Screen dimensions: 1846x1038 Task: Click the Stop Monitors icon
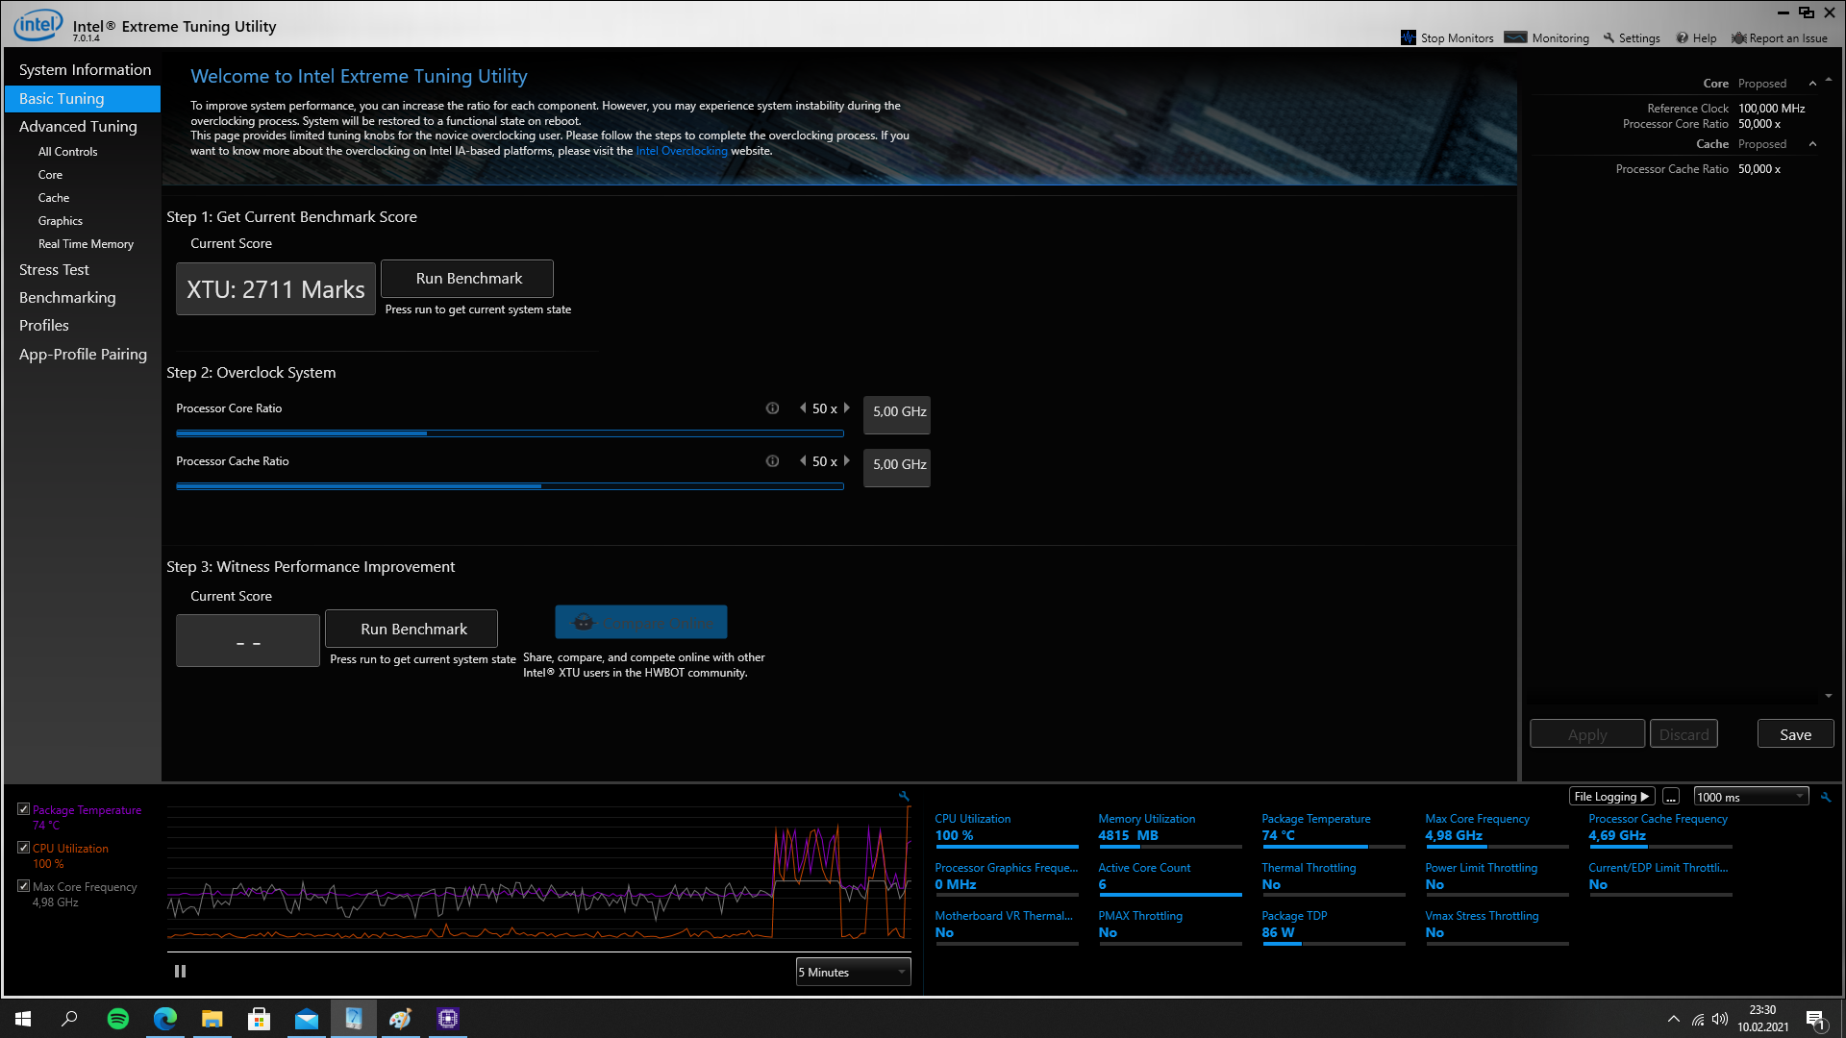pos(1409,37)
